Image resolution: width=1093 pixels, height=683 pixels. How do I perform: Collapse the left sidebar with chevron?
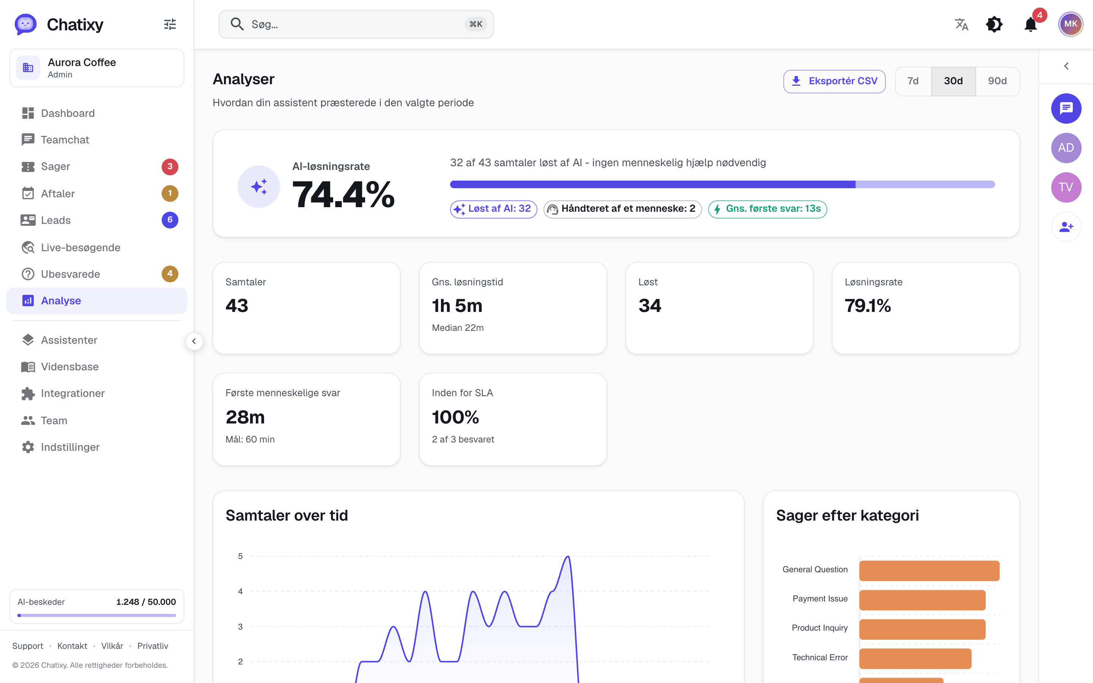[194, 341]
